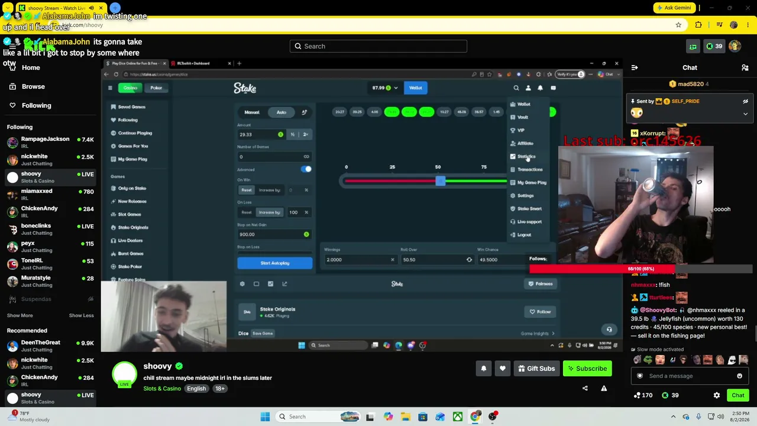
Task: Open Muratstyle channel in Following list
Action: point(50,281)
